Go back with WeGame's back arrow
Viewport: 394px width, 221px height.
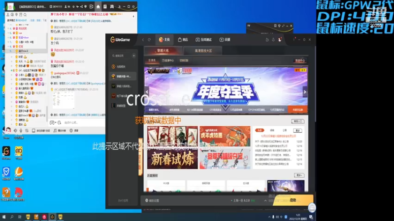point(143,40)
